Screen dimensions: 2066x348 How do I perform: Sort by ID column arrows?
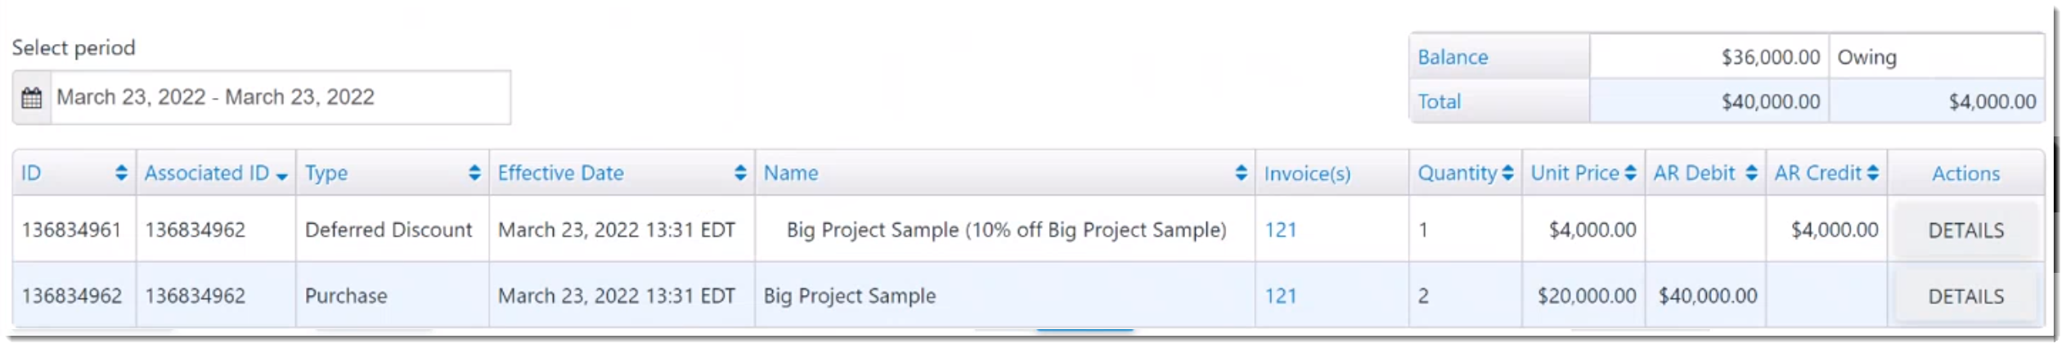(x=121, y=173)
